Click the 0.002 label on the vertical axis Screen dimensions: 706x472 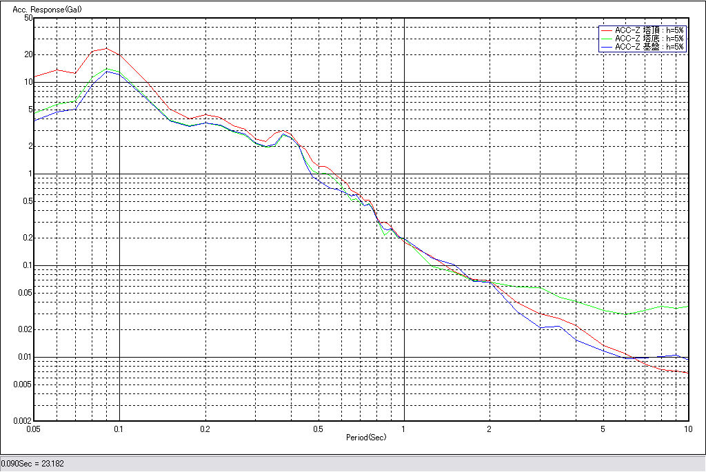pos(23,420)
